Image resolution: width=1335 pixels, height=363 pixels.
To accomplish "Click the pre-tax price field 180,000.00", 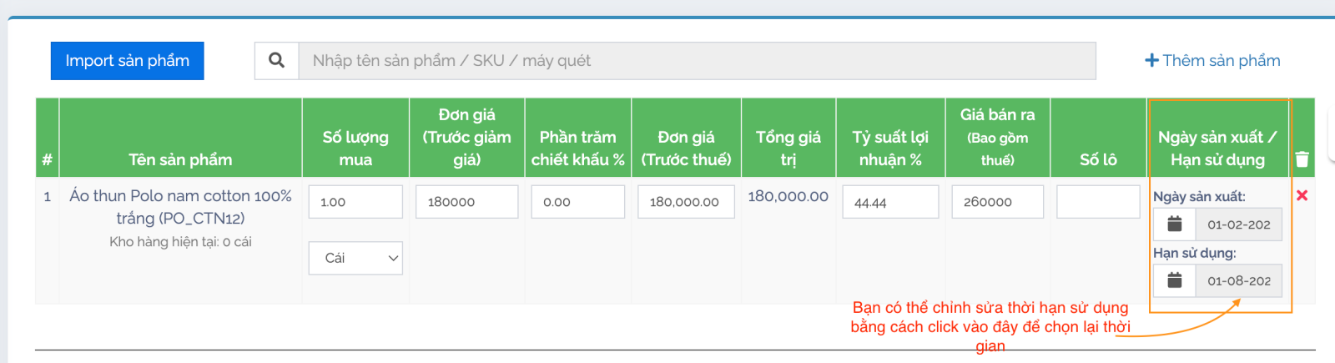I will point(686,202).
